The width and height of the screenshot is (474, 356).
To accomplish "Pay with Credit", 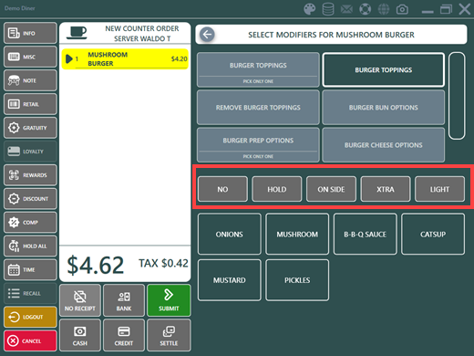I will (124, 335).
